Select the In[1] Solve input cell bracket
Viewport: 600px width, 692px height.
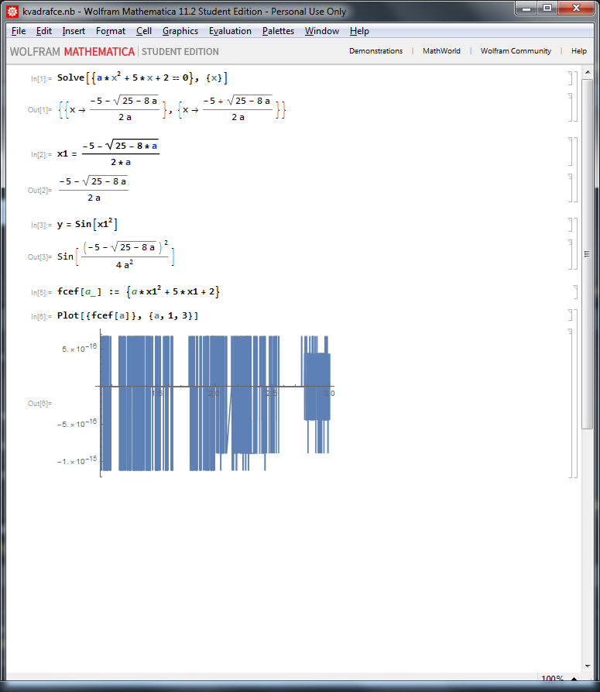[570, 78]
